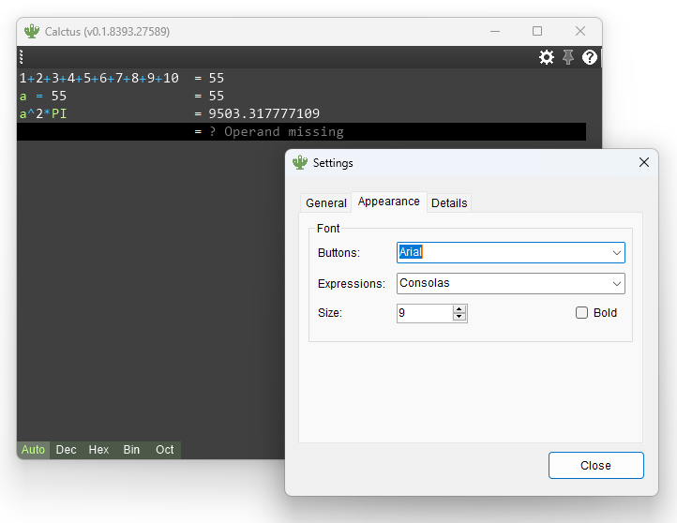Open the Details settings tab

click(x=449, y=202)
